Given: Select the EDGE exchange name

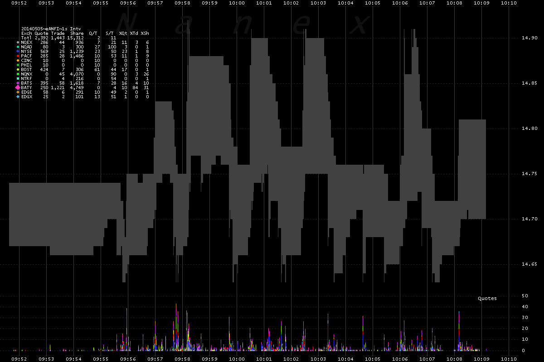Looking at the screenshot, I should 27,92.
